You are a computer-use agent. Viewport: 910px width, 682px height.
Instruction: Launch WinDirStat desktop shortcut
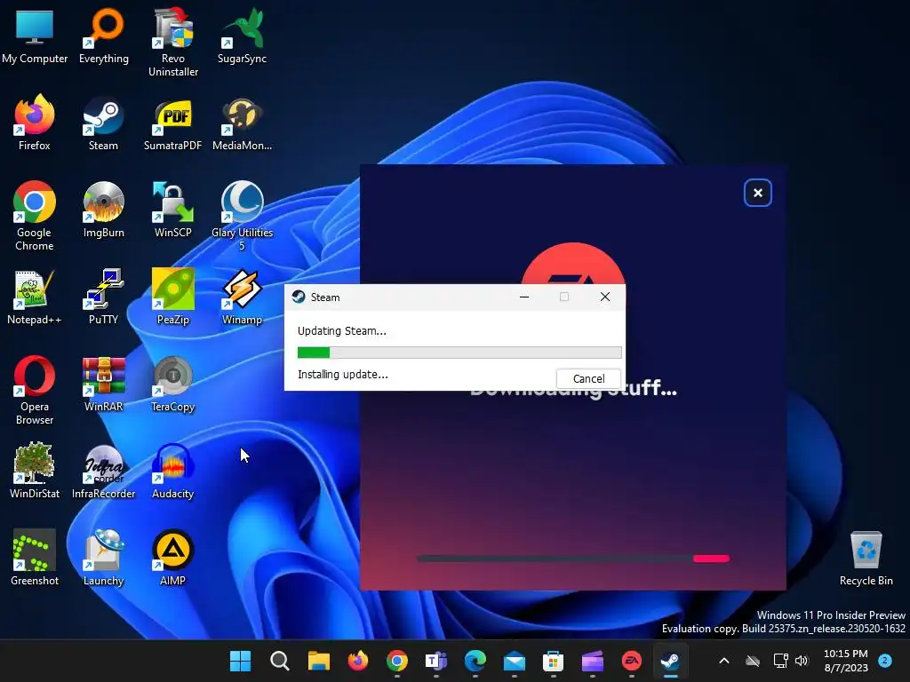35,471
